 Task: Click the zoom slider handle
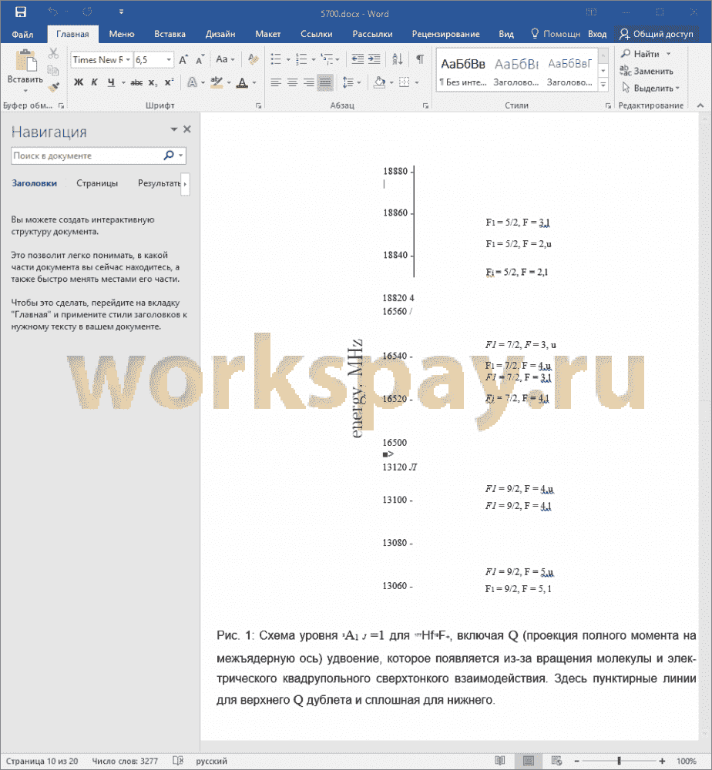click(x=619, y=761)
